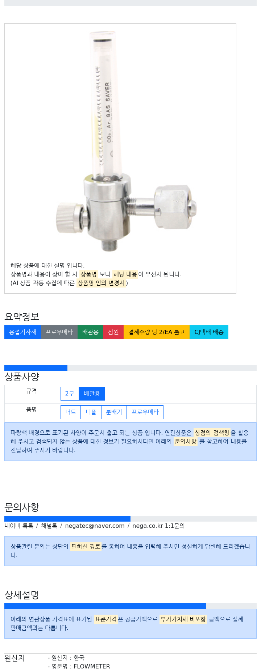The image size is (261, 671).
Task: Click the progress bar above 상품사양
Action: (x=130, y=368)
